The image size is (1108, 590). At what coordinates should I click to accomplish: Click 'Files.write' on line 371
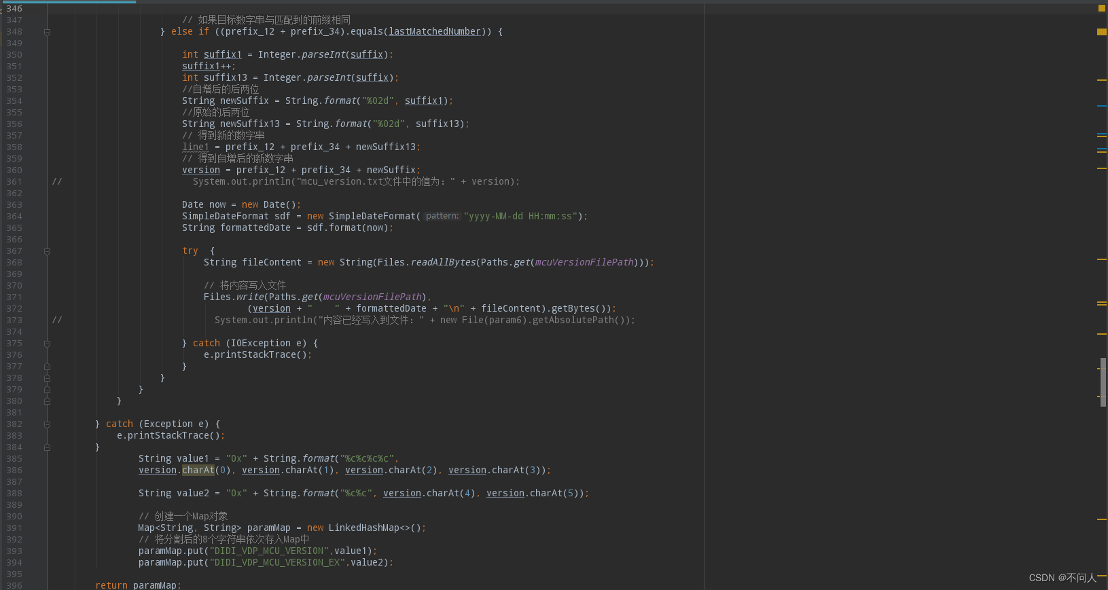coord(234,297)
